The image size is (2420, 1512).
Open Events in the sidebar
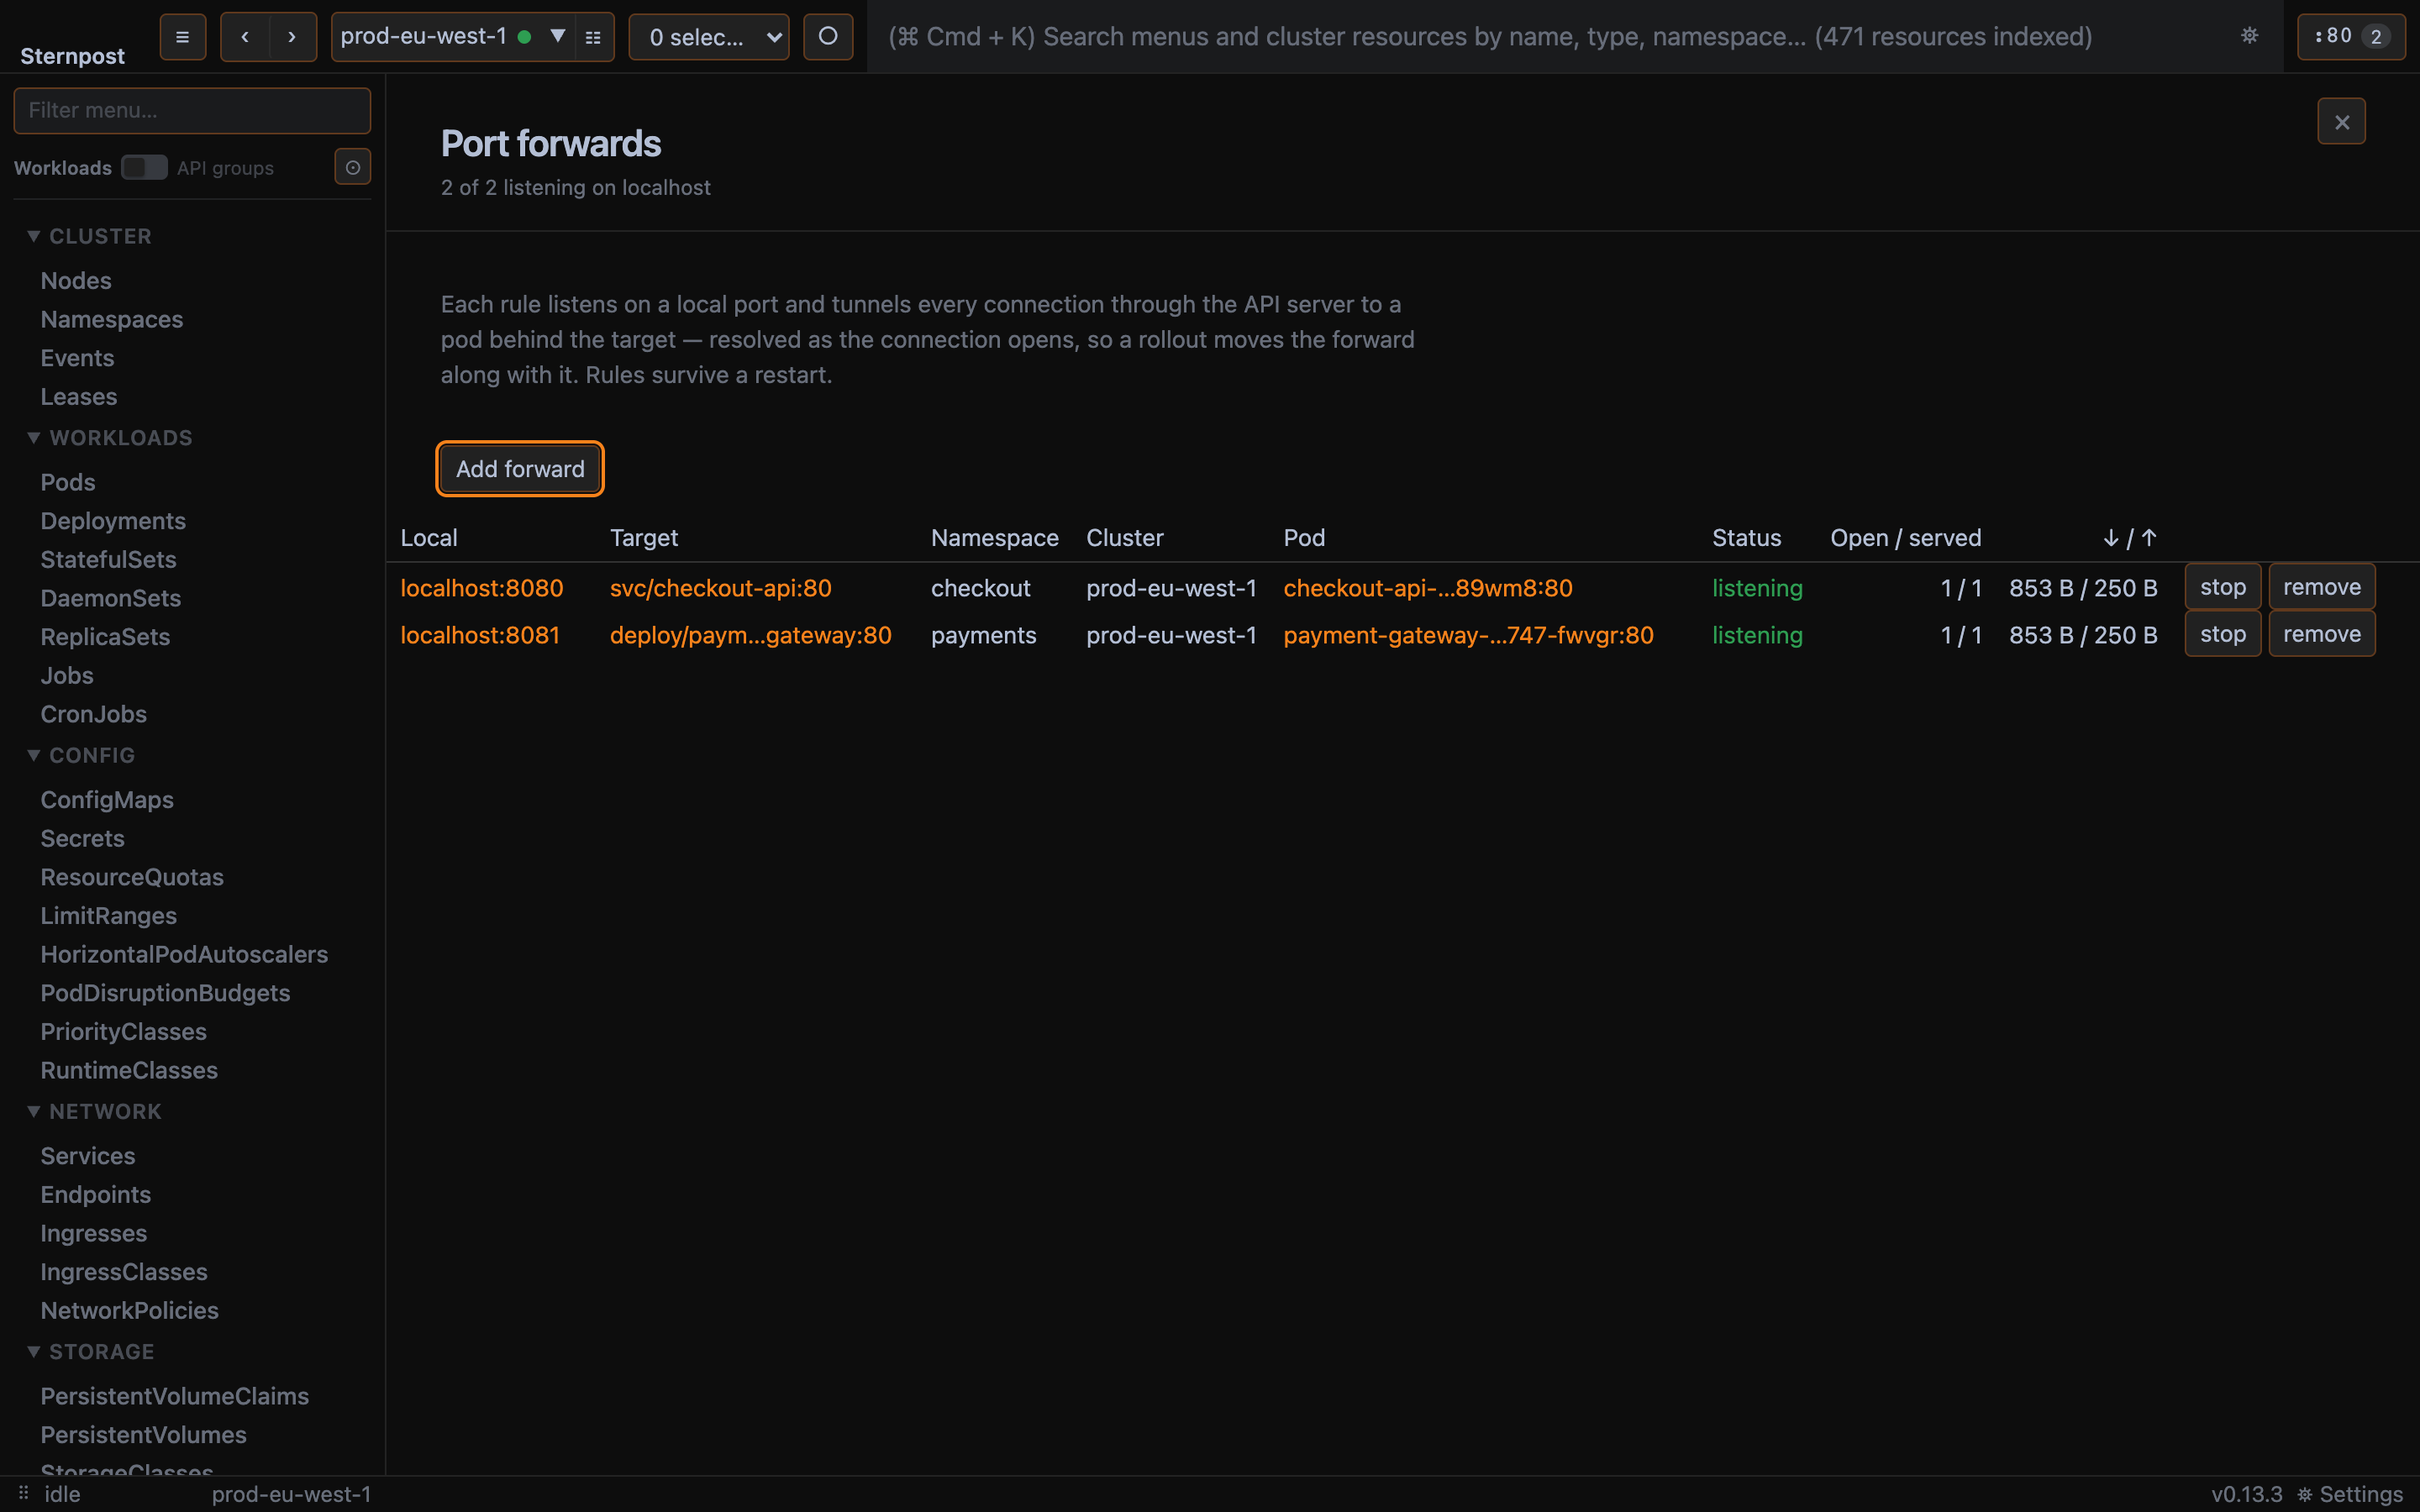click(x=77, y=358)
